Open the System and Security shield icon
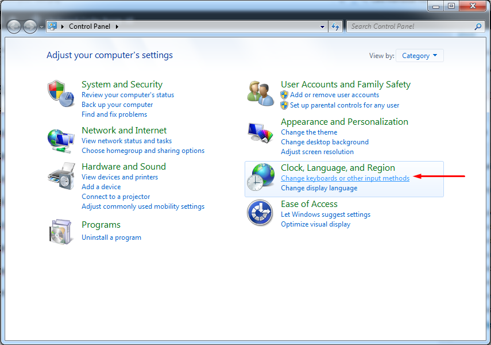 61,94
